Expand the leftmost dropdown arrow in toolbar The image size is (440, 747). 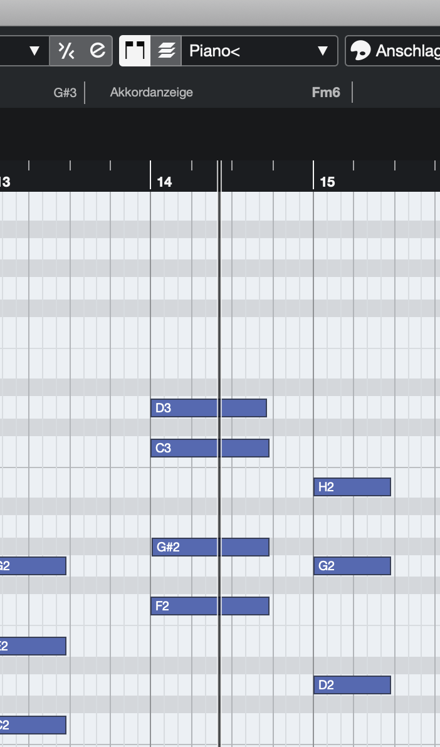[x=35, y=51]
